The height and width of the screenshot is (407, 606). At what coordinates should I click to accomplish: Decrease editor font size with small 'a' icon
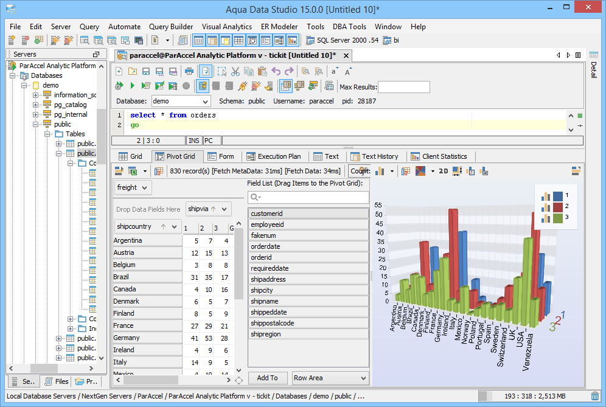pos(334,71)
